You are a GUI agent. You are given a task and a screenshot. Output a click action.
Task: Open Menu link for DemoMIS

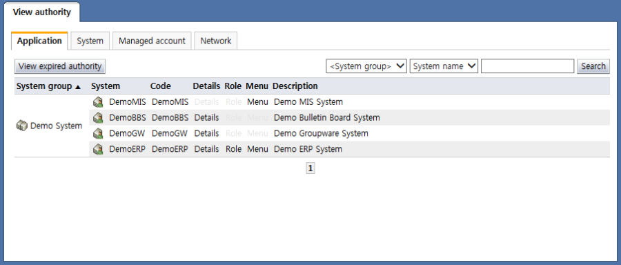pyautogui.click(x=257, y=102)
